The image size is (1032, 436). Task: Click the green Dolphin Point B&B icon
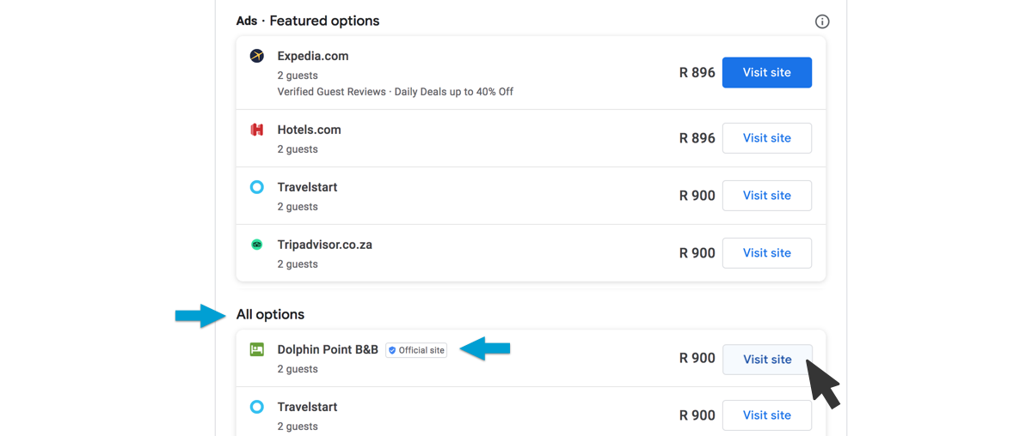click(256, 349)
